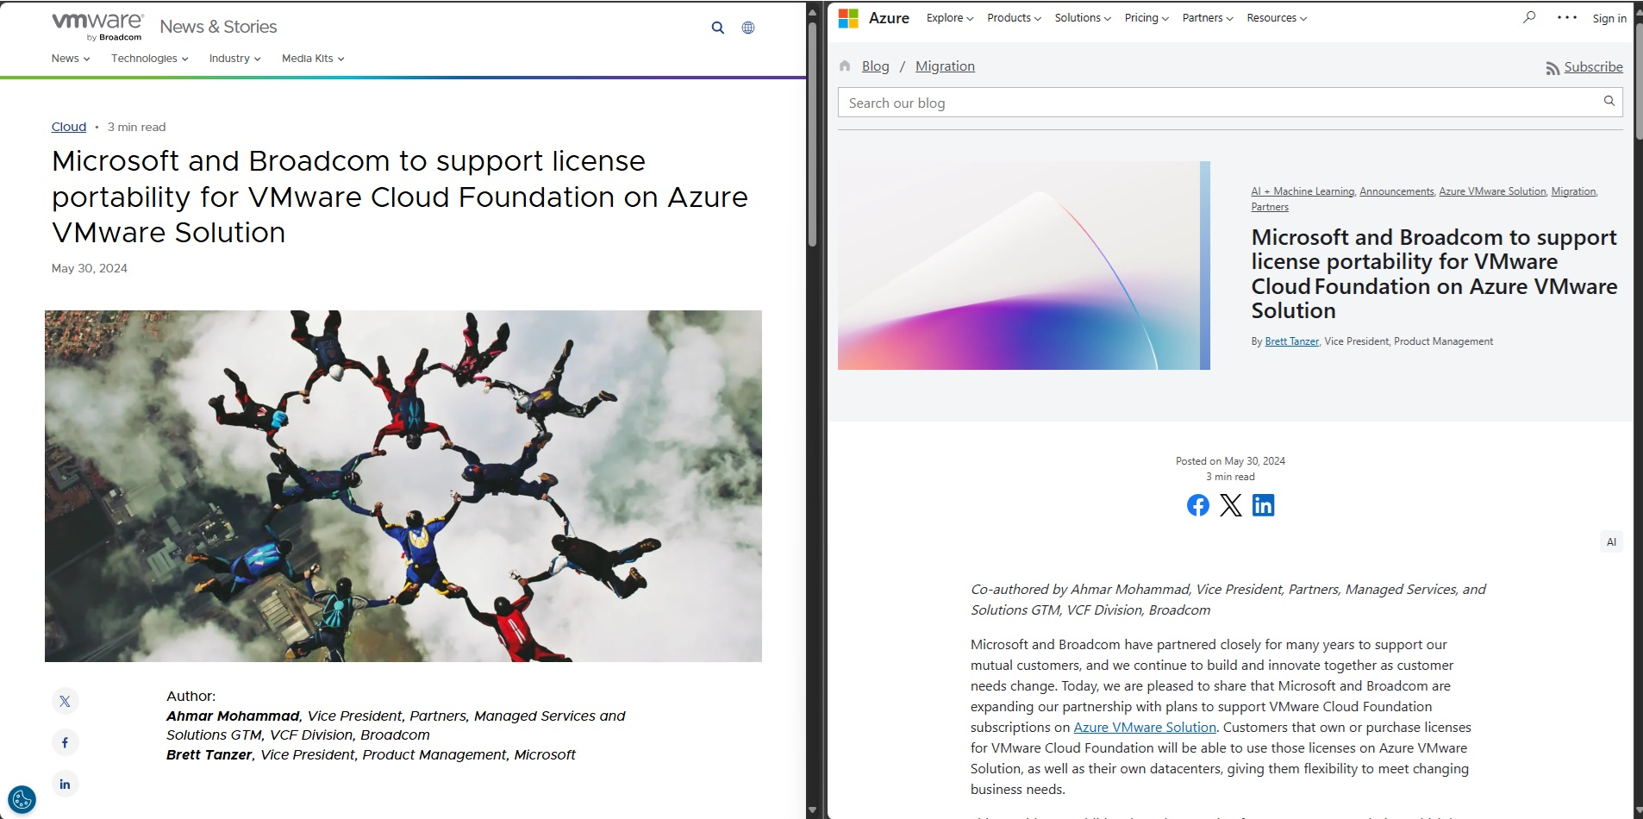Select the Media Kits menu item
Image resolution: width=1643 pixels, height=819 pixels.
click(x=312, y=59)
